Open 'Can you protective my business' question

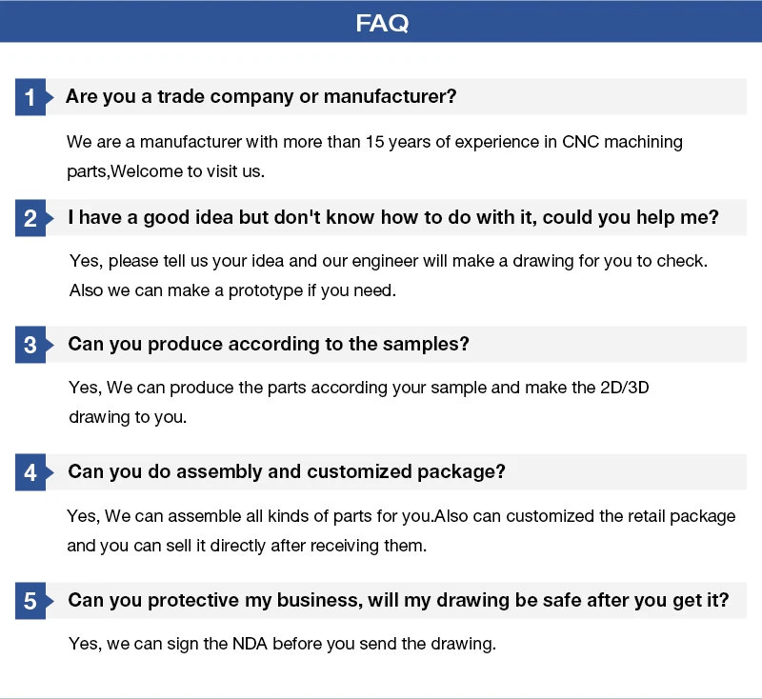398,600
